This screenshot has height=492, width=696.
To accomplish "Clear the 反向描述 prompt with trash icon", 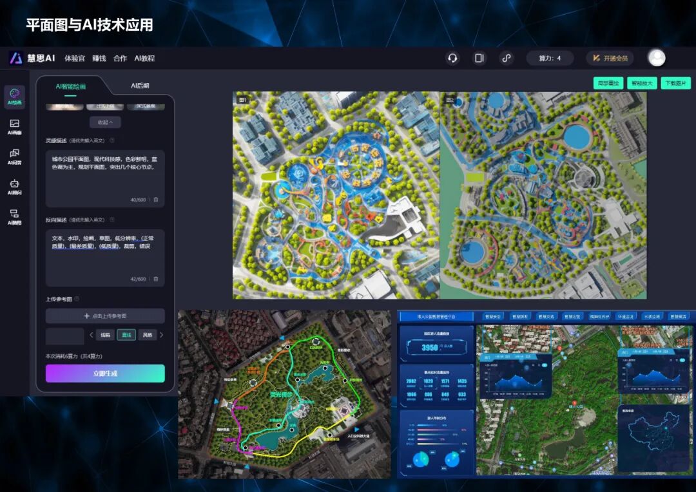I will [x=156, y=279].
